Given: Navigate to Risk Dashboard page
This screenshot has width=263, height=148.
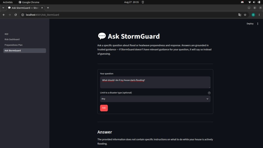Looking at the screenshot, I should click(x=24, y=39).
